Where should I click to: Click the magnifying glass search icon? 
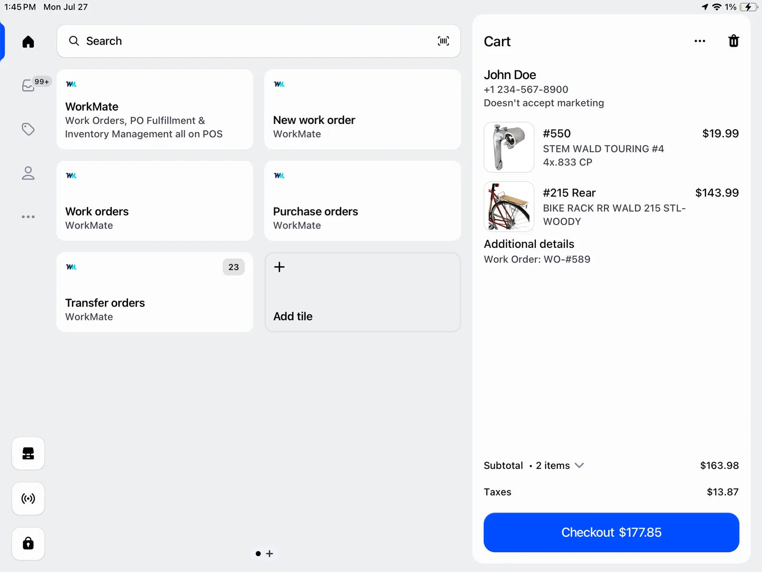74,41
